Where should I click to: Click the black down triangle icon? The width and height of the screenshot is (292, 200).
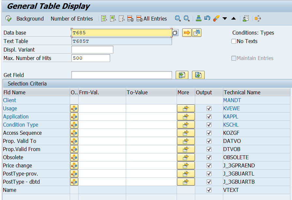225,19
